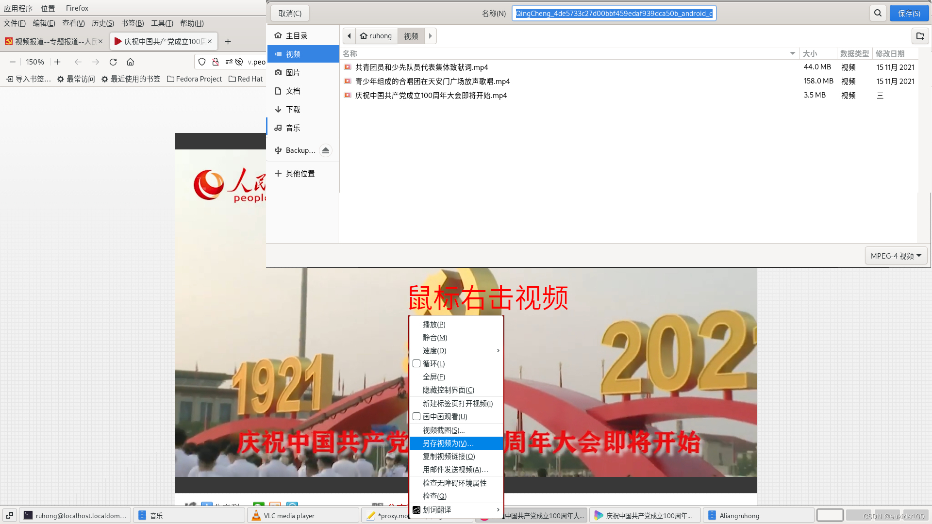The height and width of the screenshot is (524, 932).
Task: Click the search icon in save dialog
Action: click(878, 13)
